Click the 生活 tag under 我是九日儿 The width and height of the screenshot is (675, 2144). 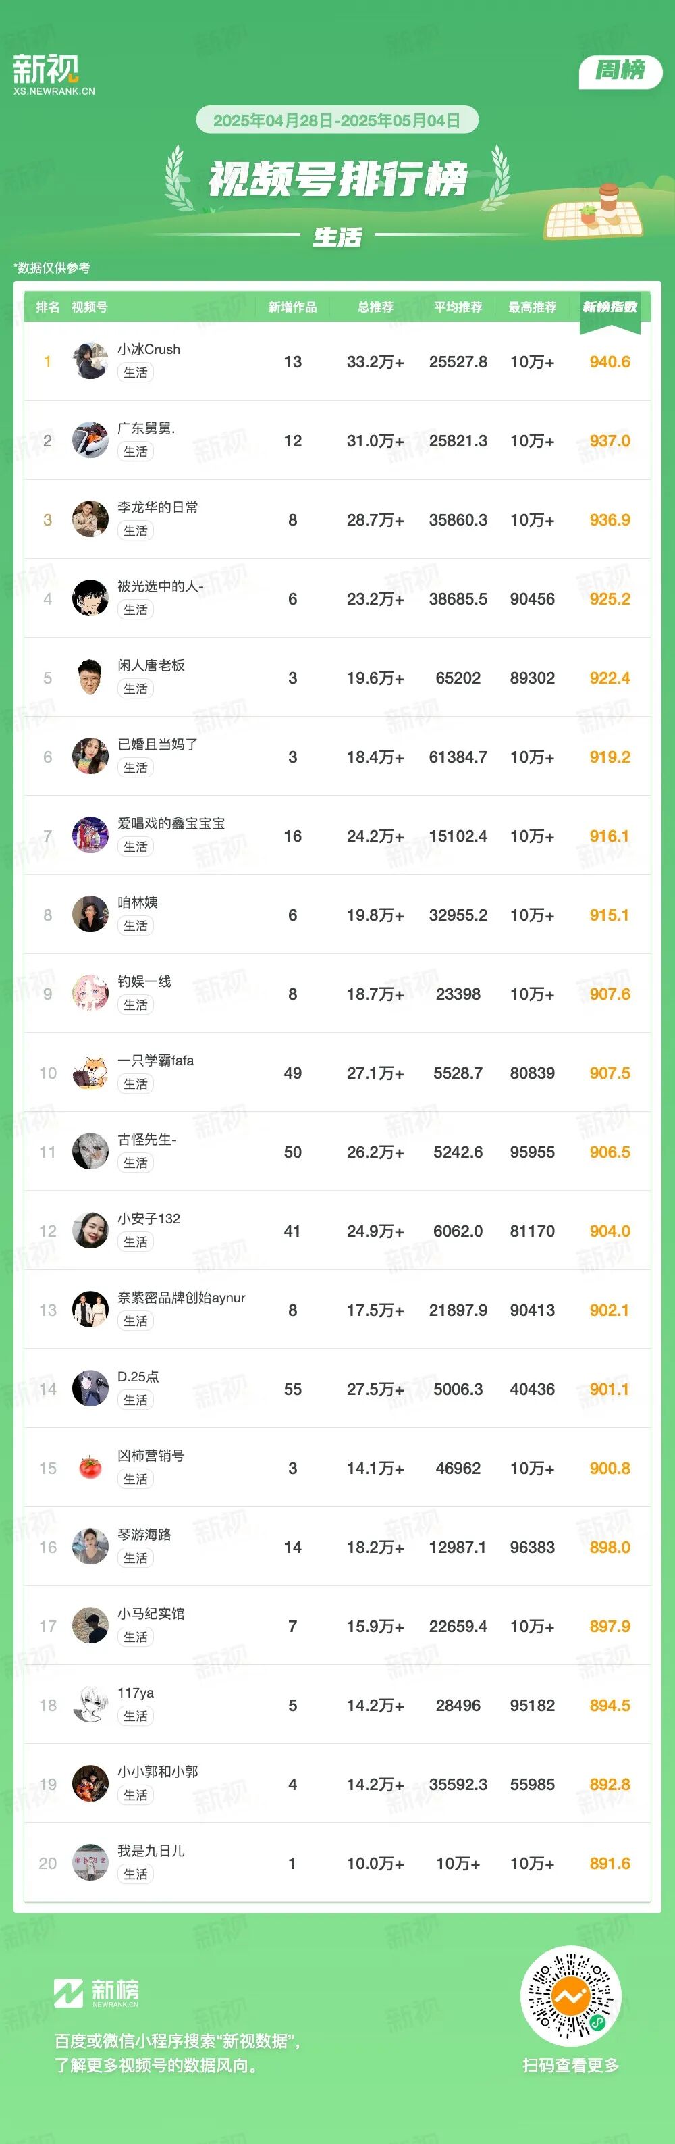click(x=136, y=1874)
